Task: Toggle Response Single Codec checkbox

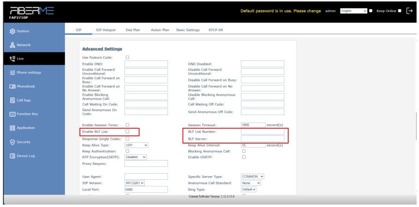Action: click(128, 139)
